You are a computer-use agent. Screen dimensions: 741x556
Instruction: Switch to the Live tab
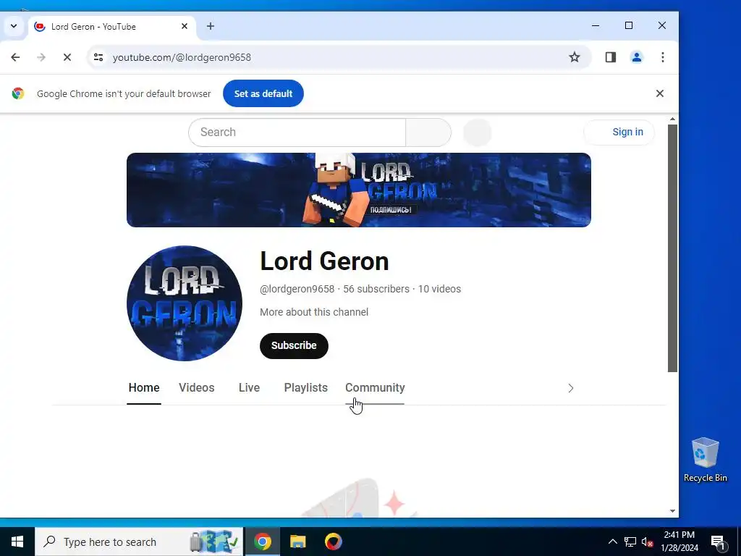249,388
